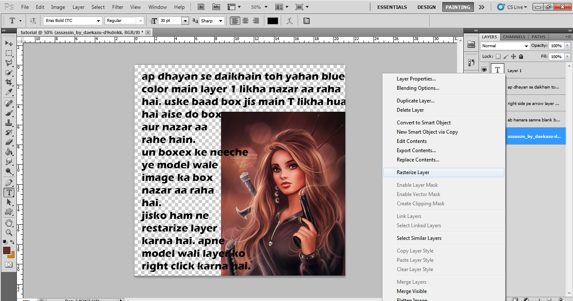573x301 pixels.
Task: Open the font family dropdown Eras Bold ITC
Action: 73,21
